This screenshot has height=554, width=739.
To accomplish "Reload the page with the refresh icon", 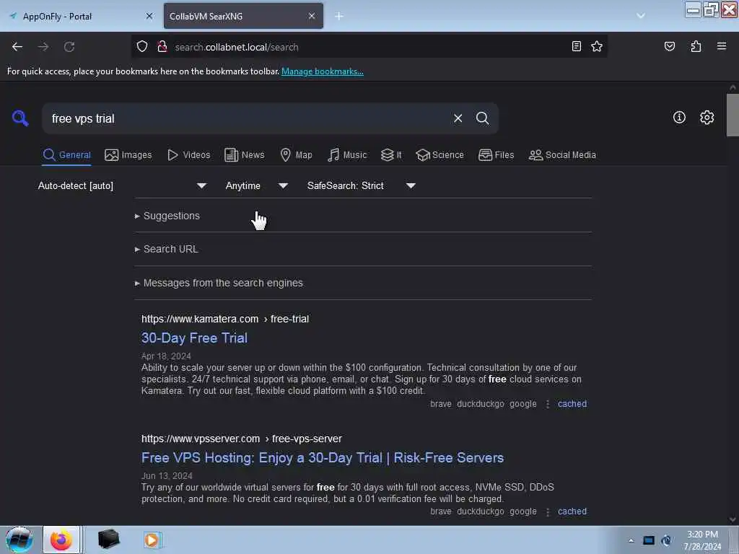I will pyautogui.click(x=69, y=47).
